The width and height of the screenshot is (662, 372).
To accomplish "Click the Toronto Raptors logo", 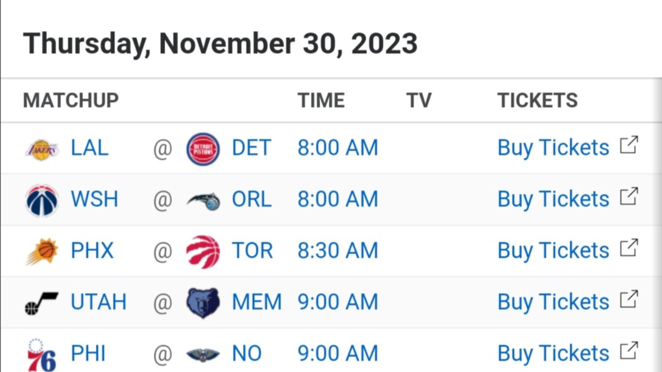I will [x=203, y=252].
